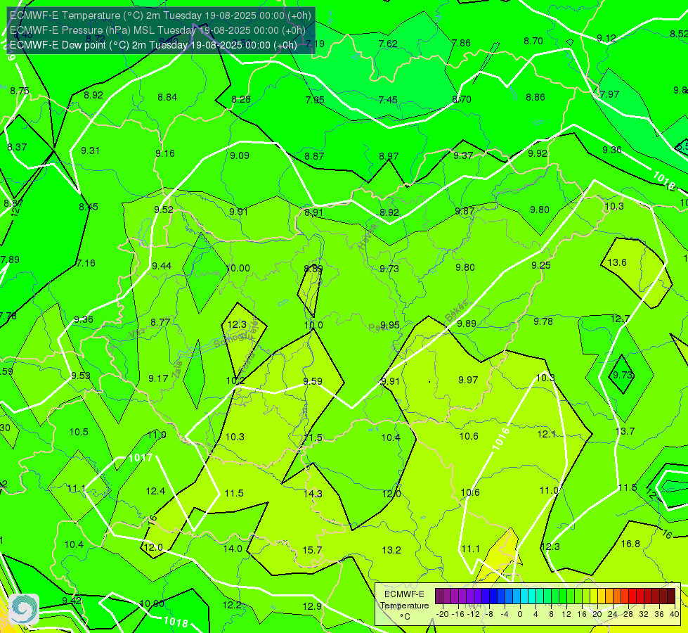The image size is (688, 633).
Task: Click the dark purple swatch above -20
Action: [439, 596]
